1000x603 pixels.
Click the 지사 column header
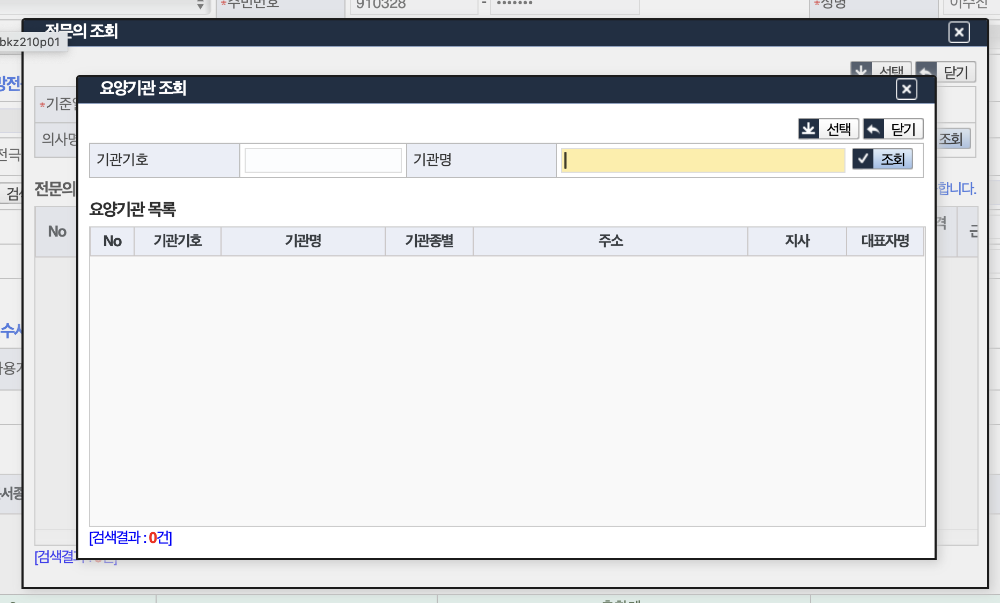[797, 241]
